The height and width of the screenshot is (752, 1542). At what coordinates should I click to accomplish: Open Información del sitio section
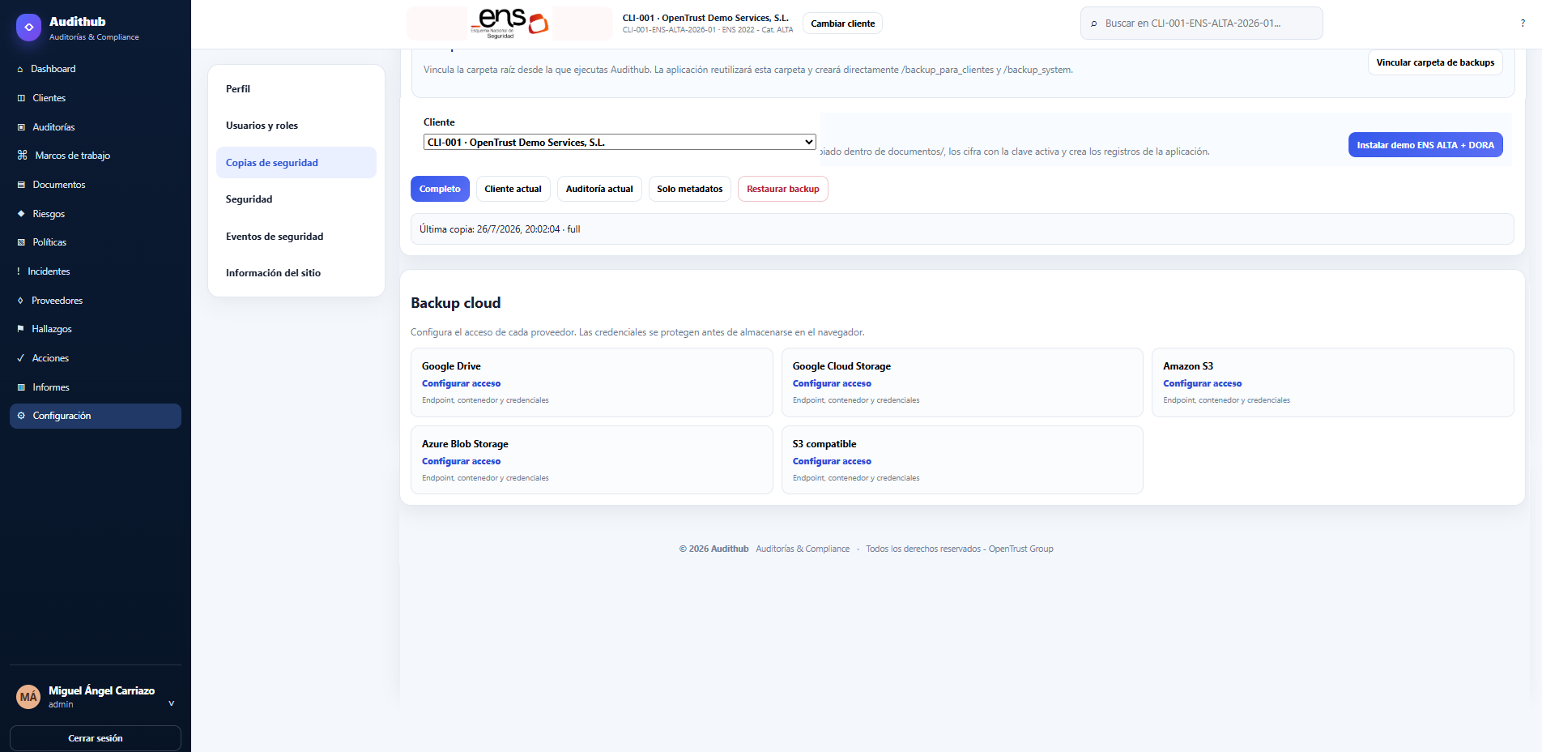point(296,273)
